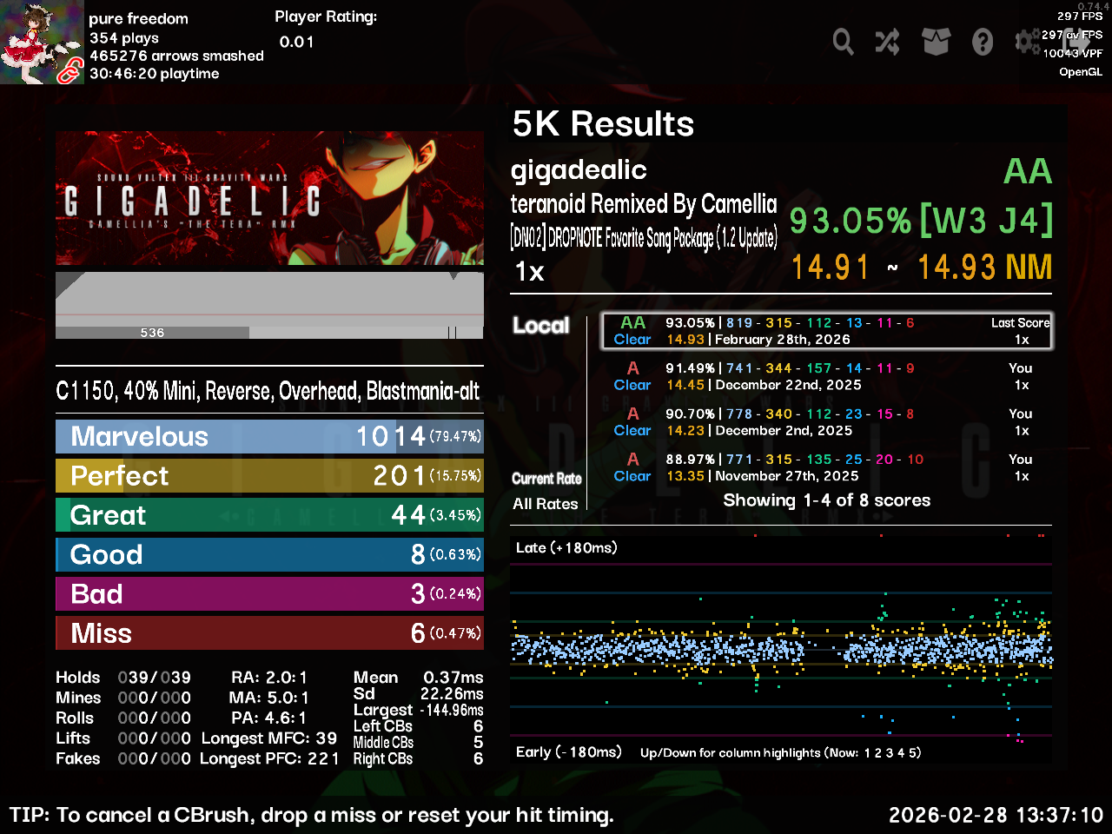
Task: Open settings via the gears icon
Action: tap(1027, 41)
